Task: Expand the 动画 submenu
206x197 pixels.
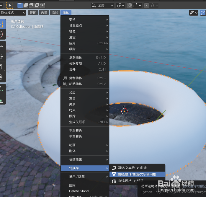Action: click(x=85, y=145)
